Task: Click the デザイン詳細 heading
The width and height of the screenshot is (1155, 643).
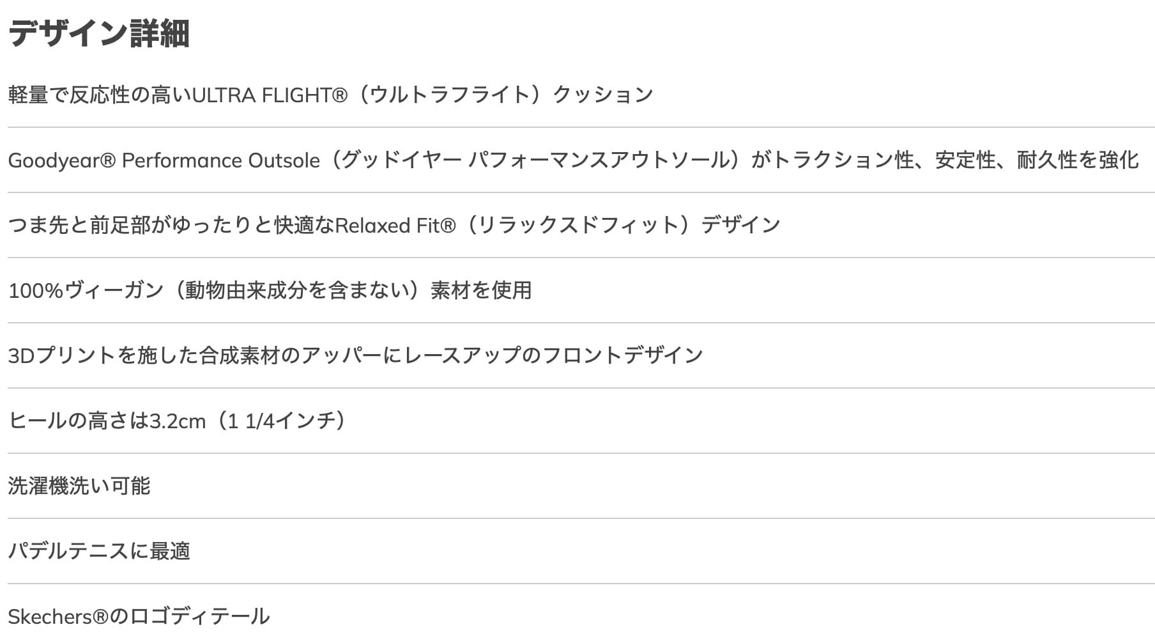Action: pos(99,33)
